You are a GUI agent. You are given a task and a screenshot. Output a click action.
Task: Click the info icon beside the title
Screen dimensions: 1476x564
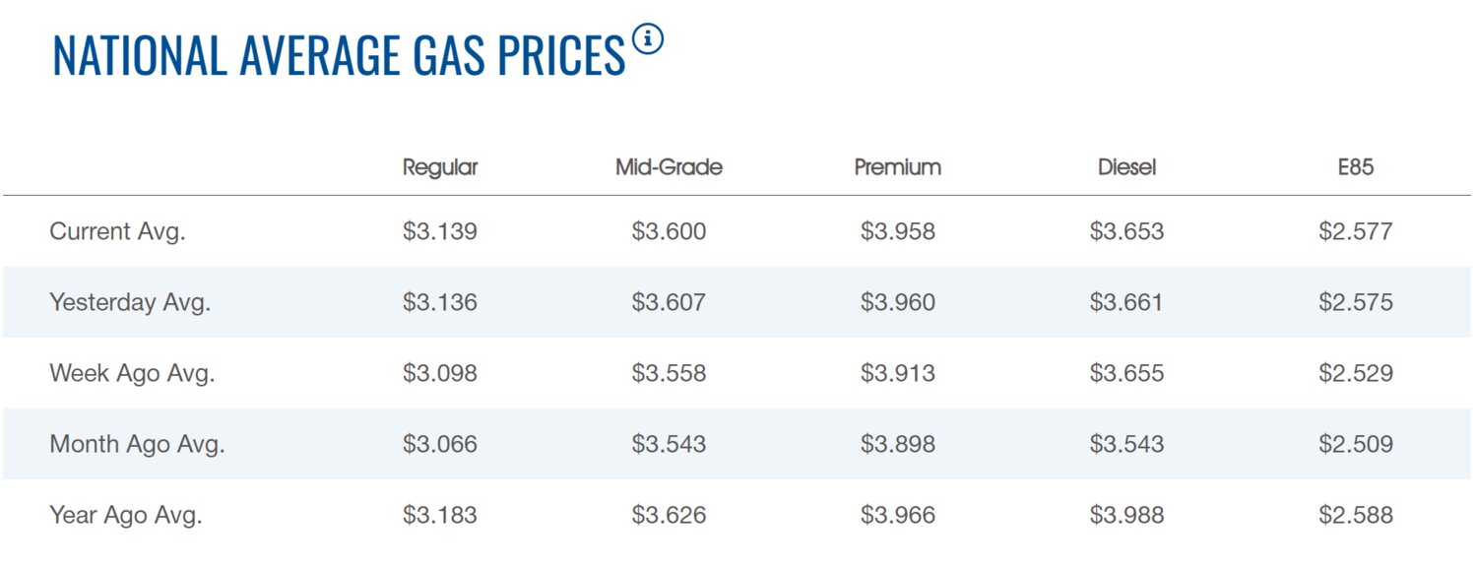point(648,41)
